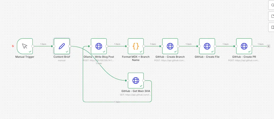Click the POST URL subtitle under Ollama node
The height and width of the screenshot is (119, 274).
point(99,60)
